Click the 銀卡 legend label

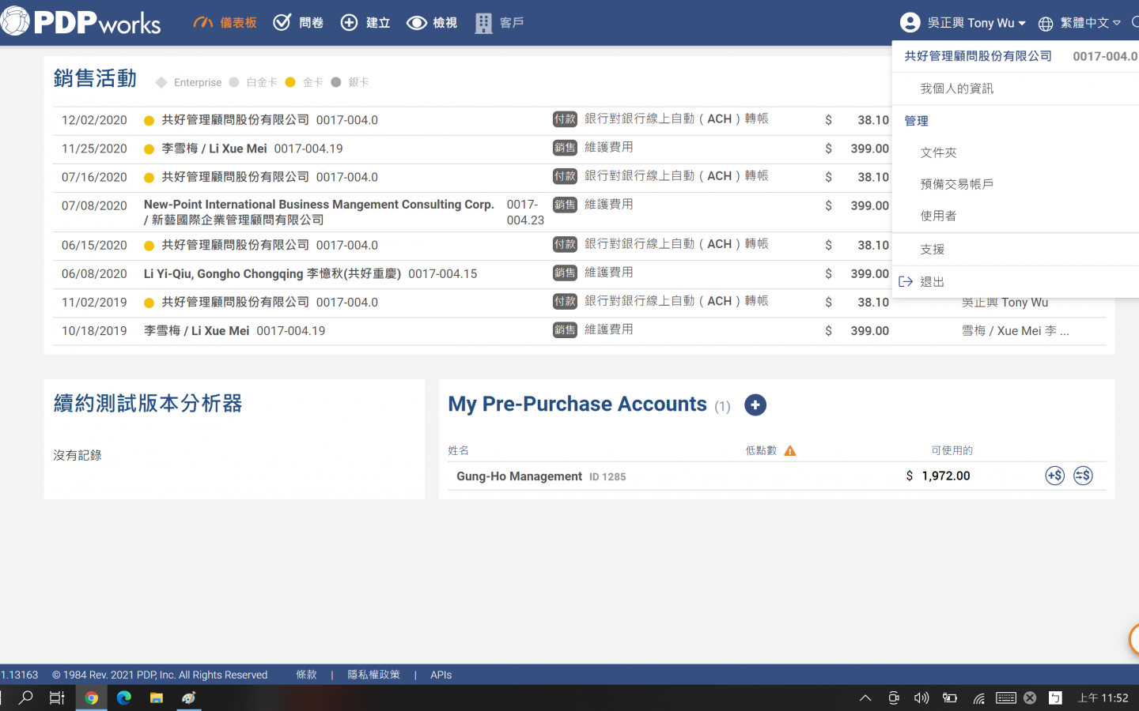pyautogui.click(x=359, y=82)
